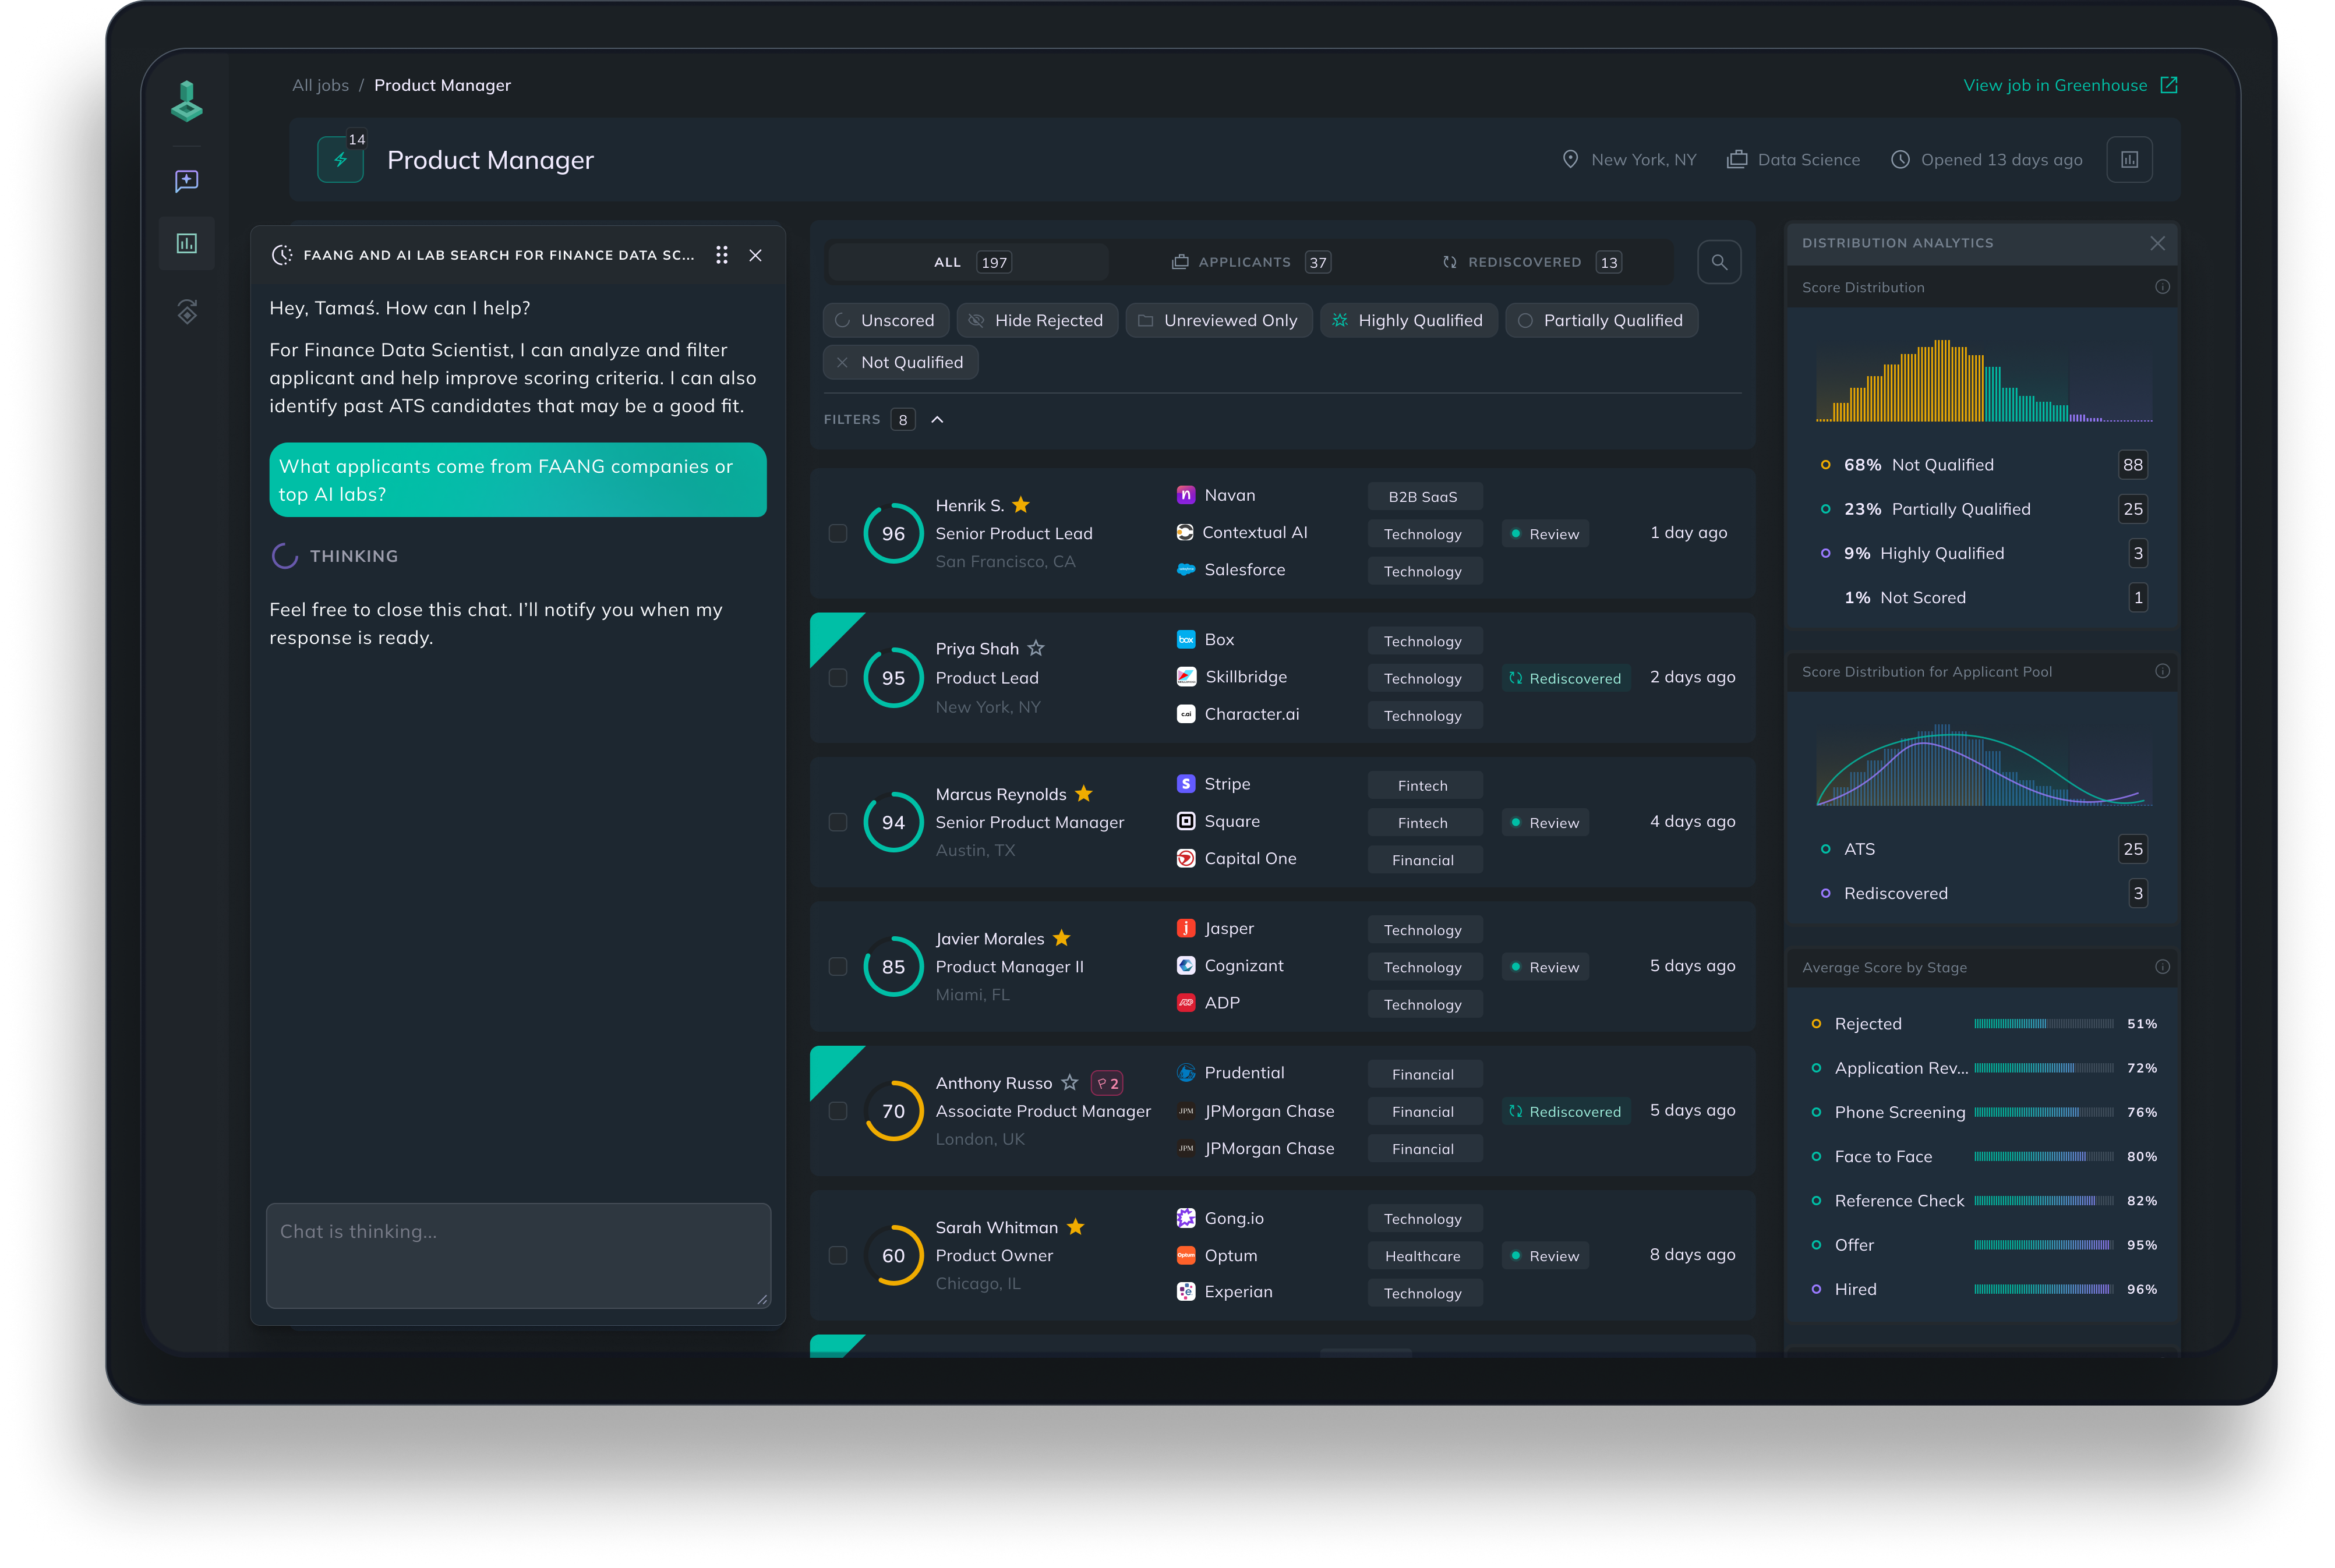Open the new chat sidebar icon

click(187, 181)
